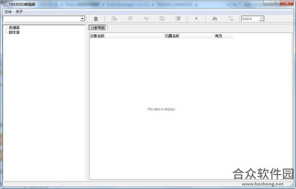Switch to the 对象明细 tab
The height and width of the screenshot is (189, 296).
point(97,28)
